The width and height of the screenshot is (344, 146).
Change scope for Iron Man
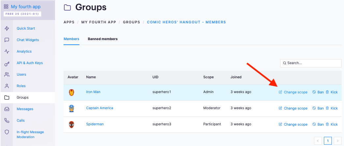[293, 92]
